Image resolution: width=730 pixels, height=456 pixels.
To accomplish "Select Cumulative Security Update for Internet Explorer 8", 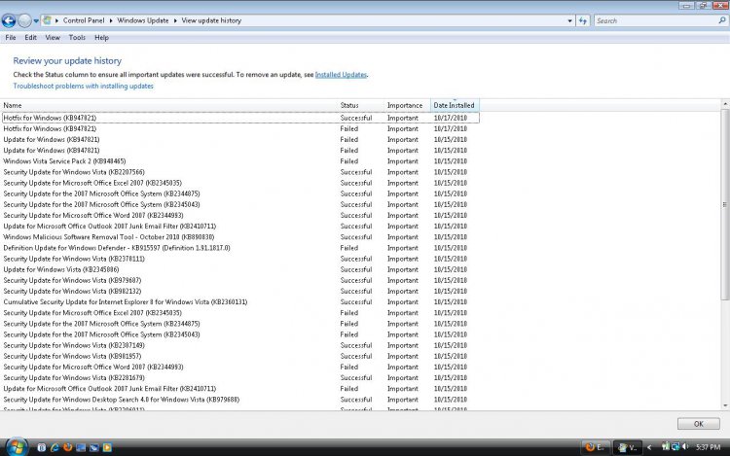I will 240,302.
